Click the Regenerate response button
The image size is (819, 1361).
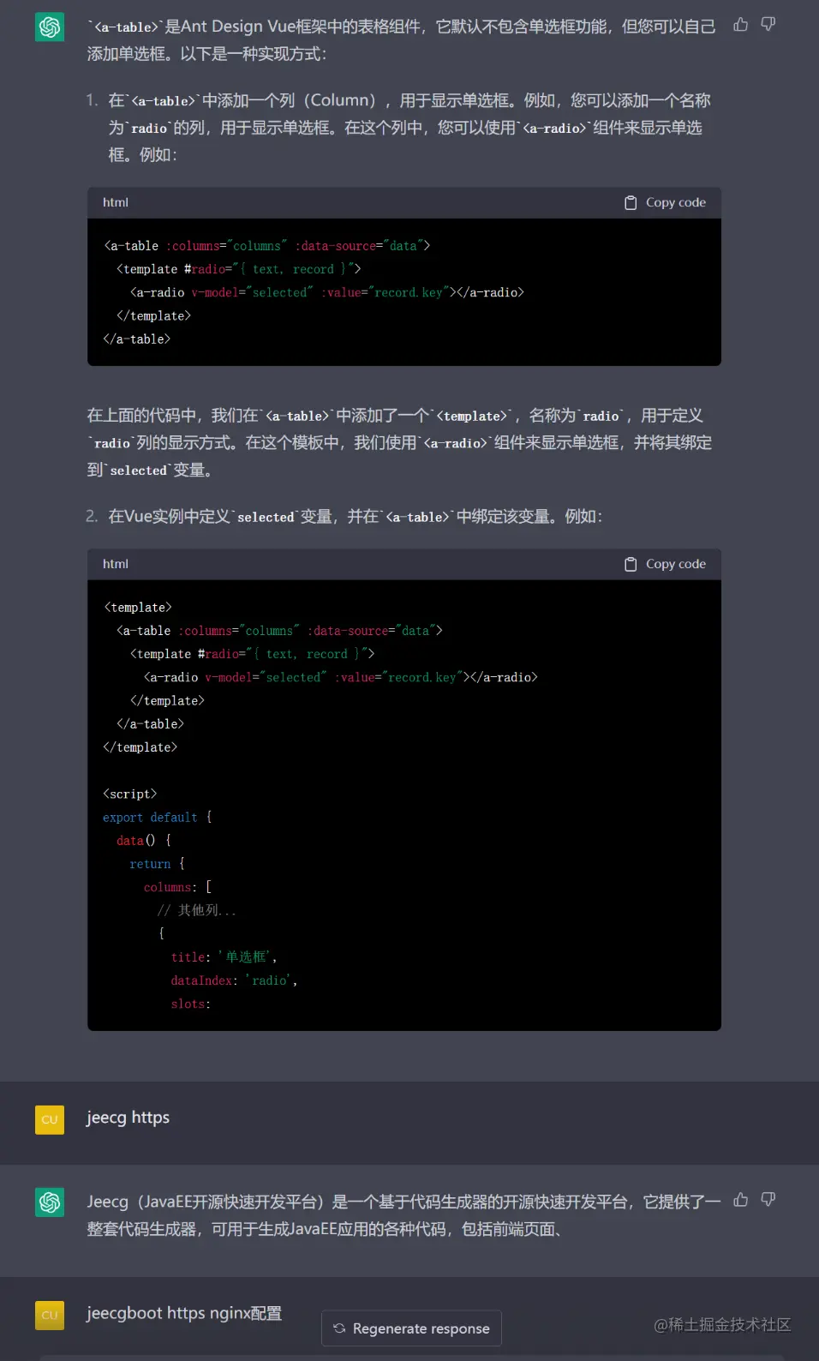(x=411, y=1328)
